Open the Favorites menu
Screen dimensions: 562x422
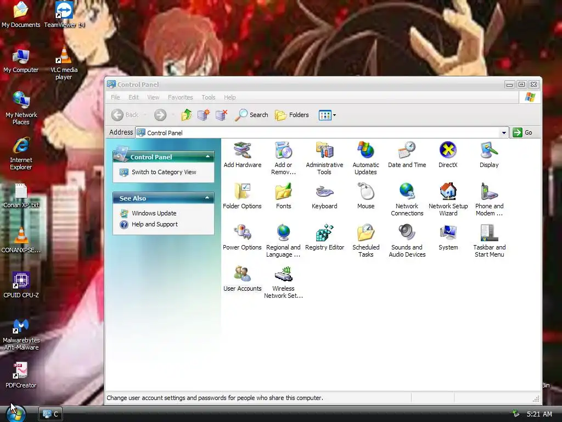pyautogui.click(x=180, y=97)
